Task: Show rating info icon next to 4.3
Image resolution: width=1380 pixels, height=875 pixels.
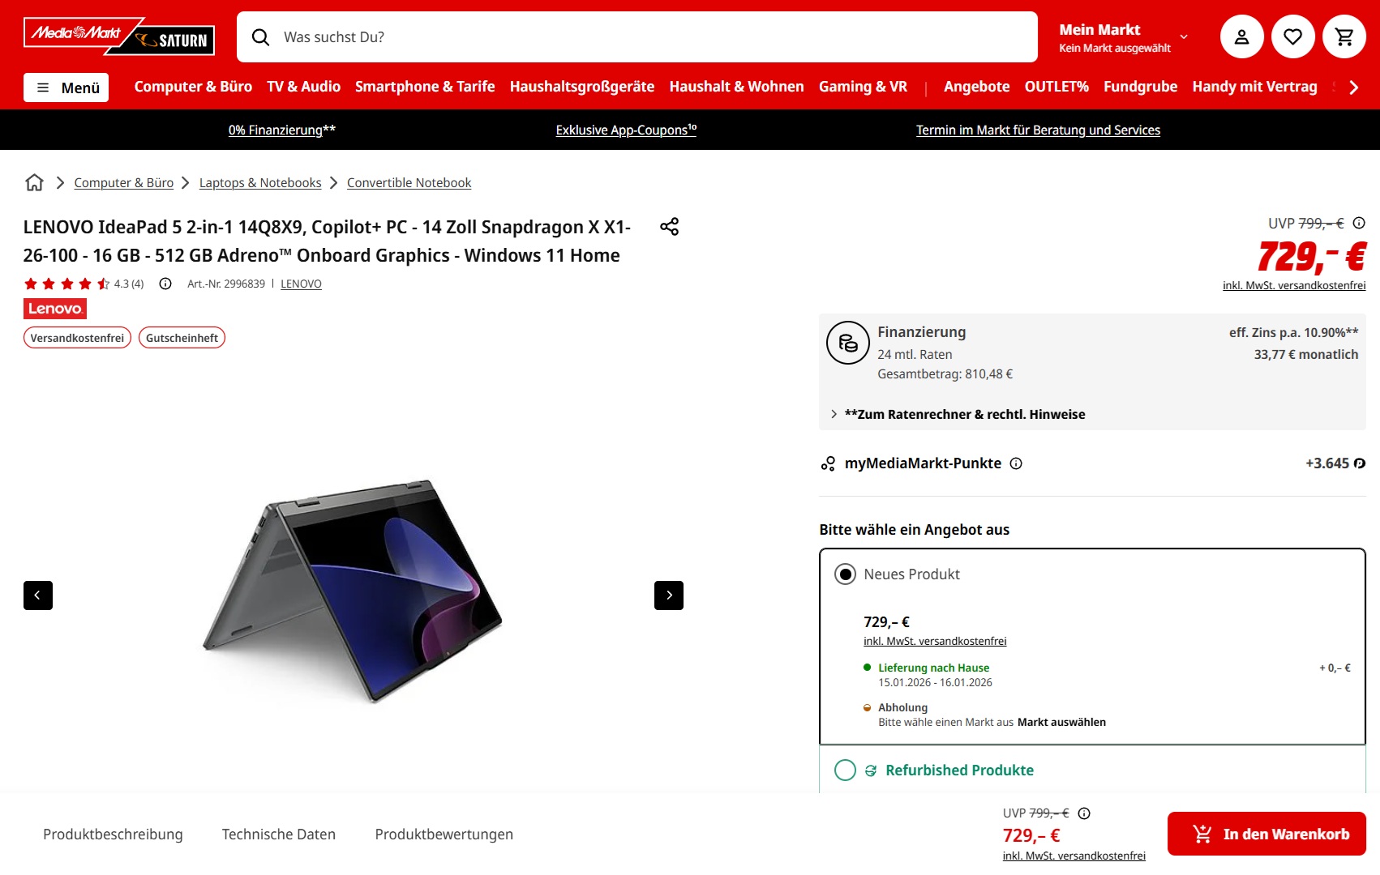Action: click(165, 284)
